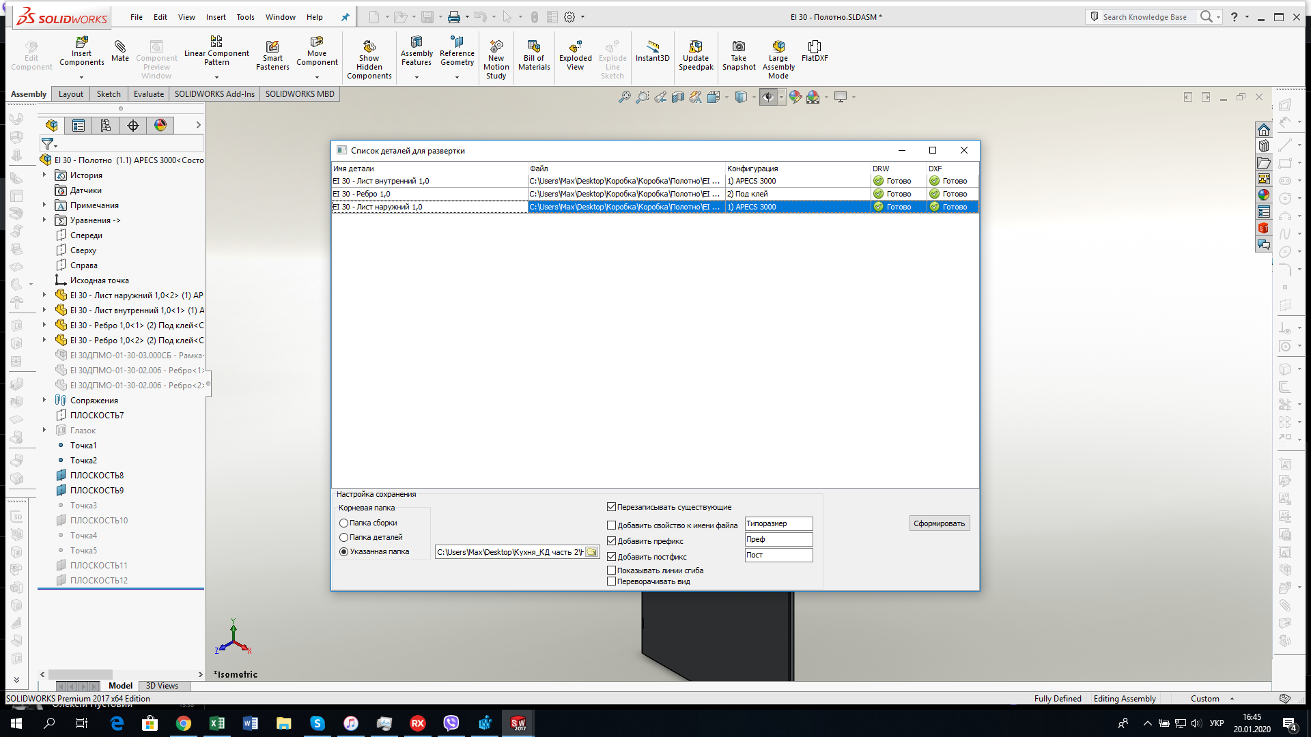Click Take Snapshot tool

tap(739, 55)
